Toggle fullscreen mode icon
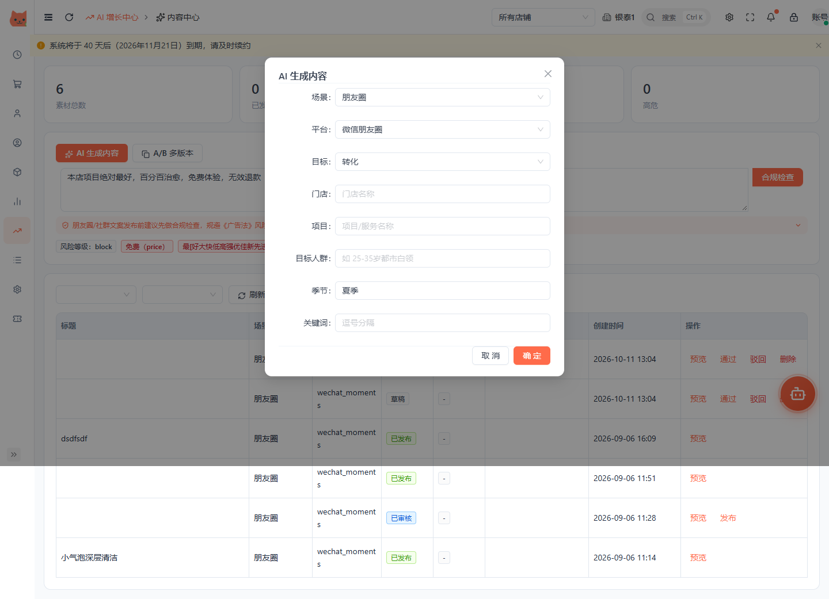Viewport: 829px width, 599px height. tap(750, 17)
